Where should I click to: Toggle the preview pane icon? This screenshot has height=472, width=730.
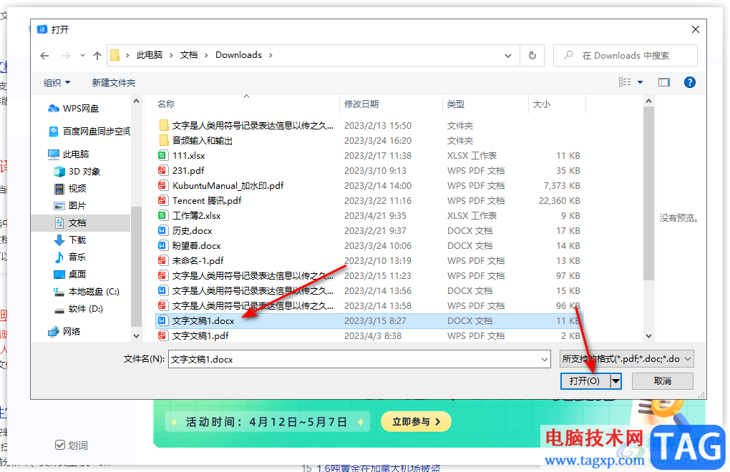(664, 82)
